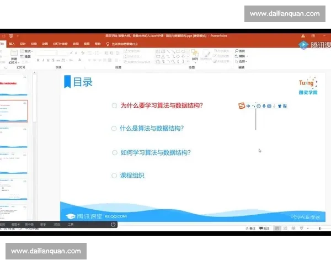Image resolution: width=331 pixels, height=265 pixels.
Task: Click the 转换为 SmartArt button
Action: pos(137,62)
